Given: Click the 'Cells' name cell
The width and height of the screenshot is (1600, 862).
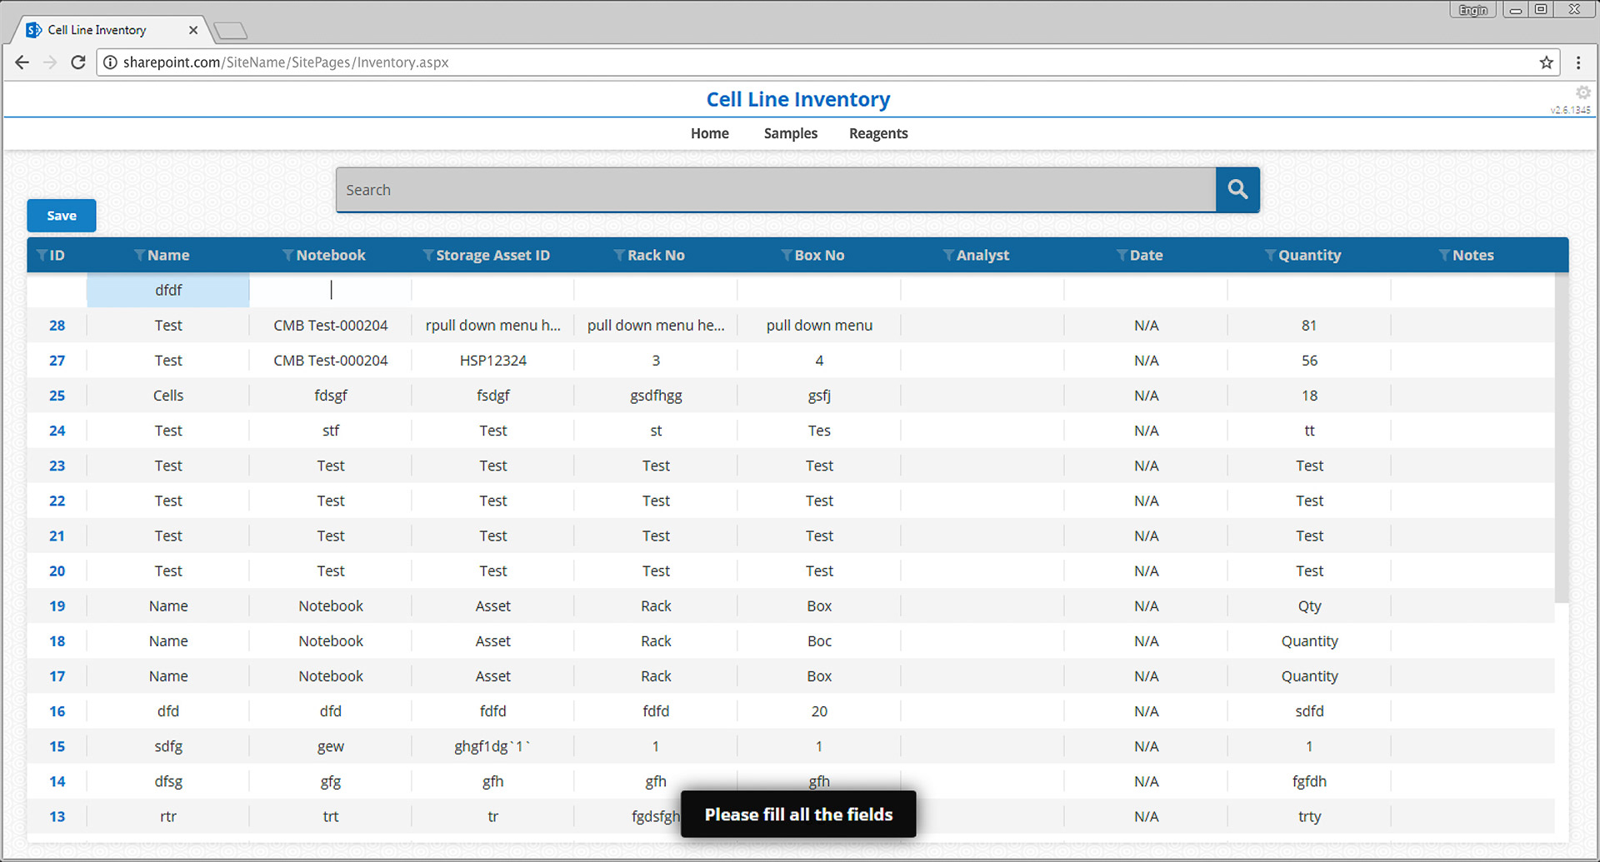Looking at the screenshot, I should click(168, 396).
